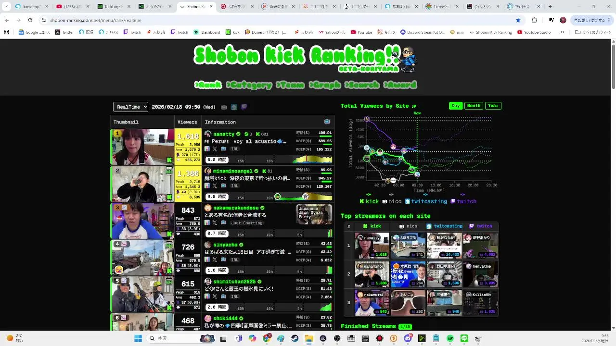Viewport: 616px width, 346px height.
Task: Open twitch henyathe streamer tile
Action: [480, 274]
